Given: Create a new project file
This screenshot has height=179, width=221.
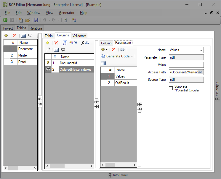Looking at the screenshot, I should (21, 20).
